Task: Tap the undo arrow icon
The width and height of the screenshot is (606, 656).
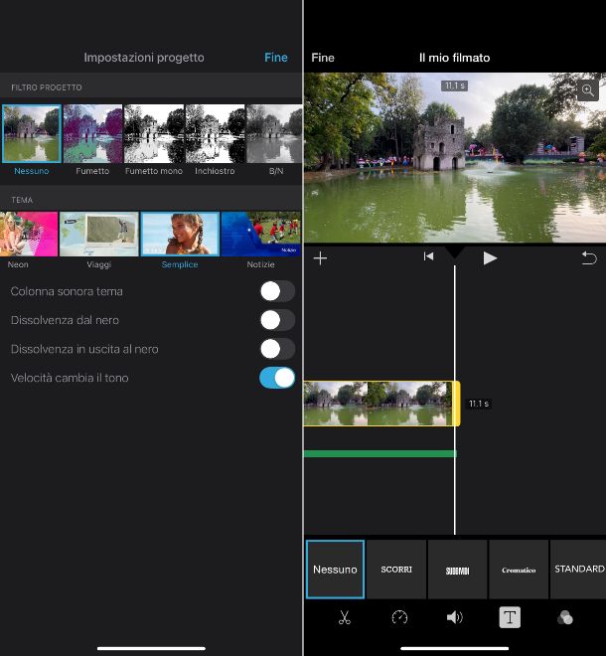Action: (589, 258)
